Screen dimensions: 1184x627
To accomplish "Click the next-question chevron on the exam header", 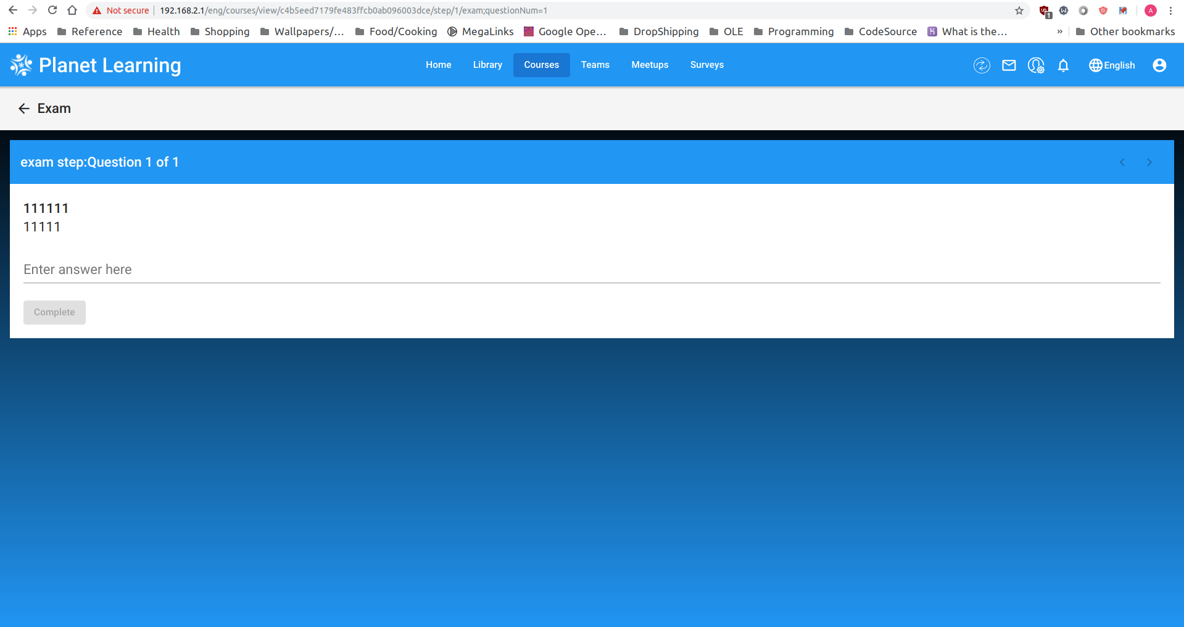I will click(x=1149, y=162).
